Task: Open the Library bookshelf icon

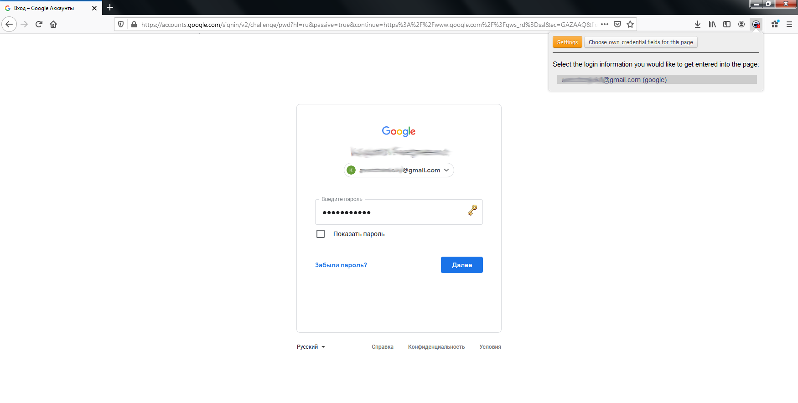Action: click(712, 24)
